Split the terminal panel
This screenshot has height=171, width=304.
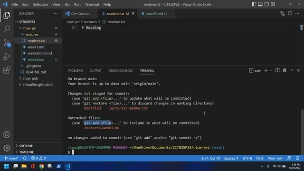click(x=277, y=70)
